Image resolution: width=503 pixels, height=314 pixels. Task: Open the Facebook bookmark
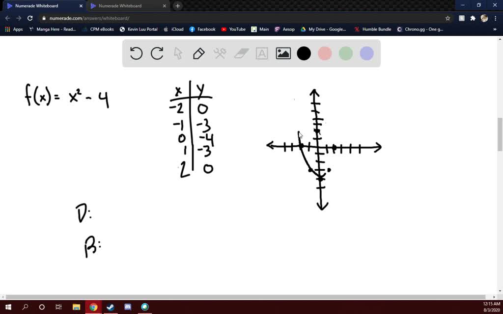pos(202,29)
